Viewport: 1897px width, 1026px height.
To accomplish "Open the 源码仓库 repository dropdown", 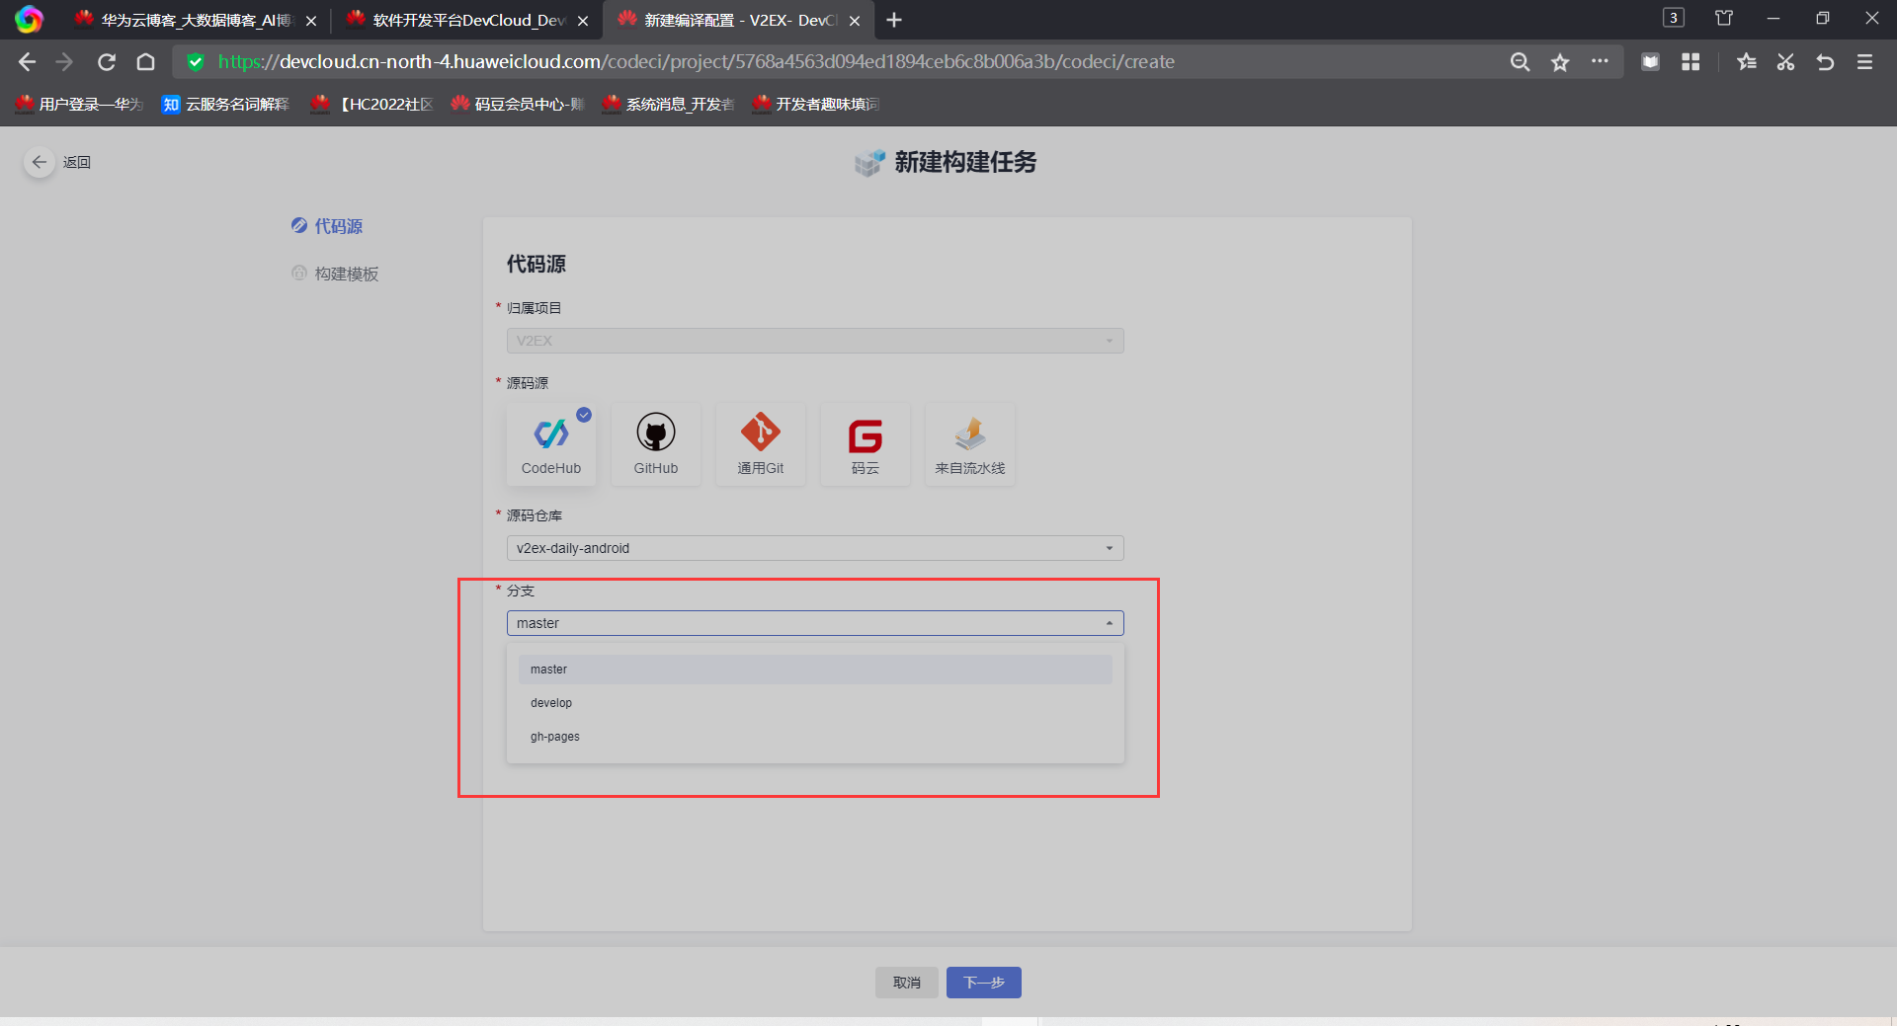I will coord(815,548).
